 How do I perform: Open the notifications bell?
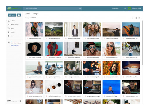[x=125, y=9]
